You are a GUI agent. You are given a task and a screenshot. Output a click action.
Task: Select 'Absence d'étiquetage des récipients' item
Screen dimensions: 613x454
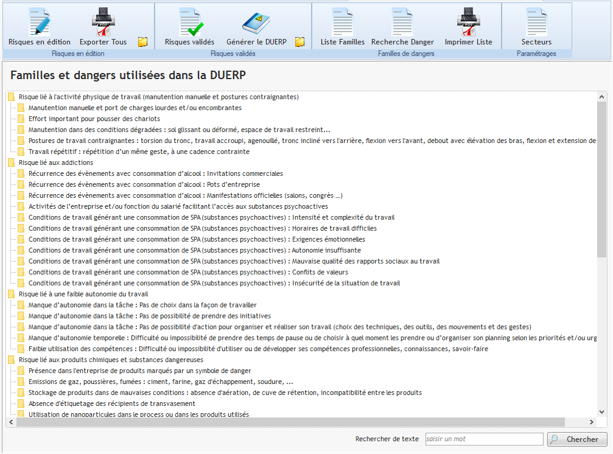pos(111,403)
